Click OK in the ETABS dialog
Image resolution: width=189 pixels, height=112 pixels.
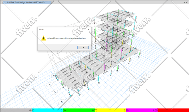click(x=83, y=47)
